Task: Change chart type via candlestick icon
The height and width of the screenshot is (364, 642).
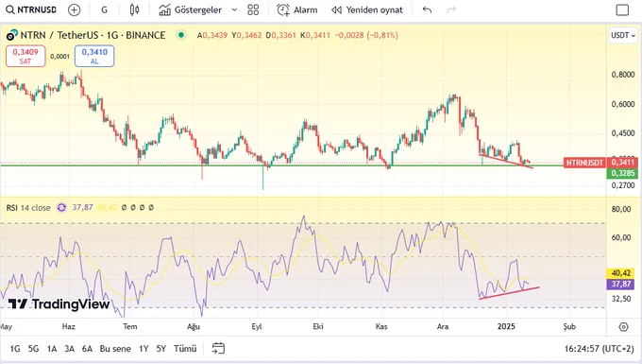Action: pos(134,9)
